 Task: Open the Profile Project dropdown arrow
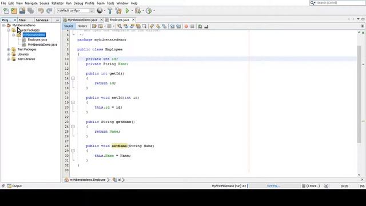[x=154, y=10]
